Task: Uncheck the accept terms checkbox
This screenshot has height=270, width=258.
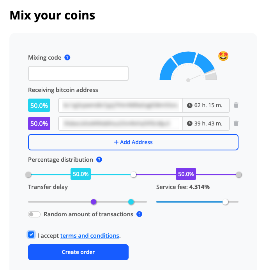Action: 31,235
